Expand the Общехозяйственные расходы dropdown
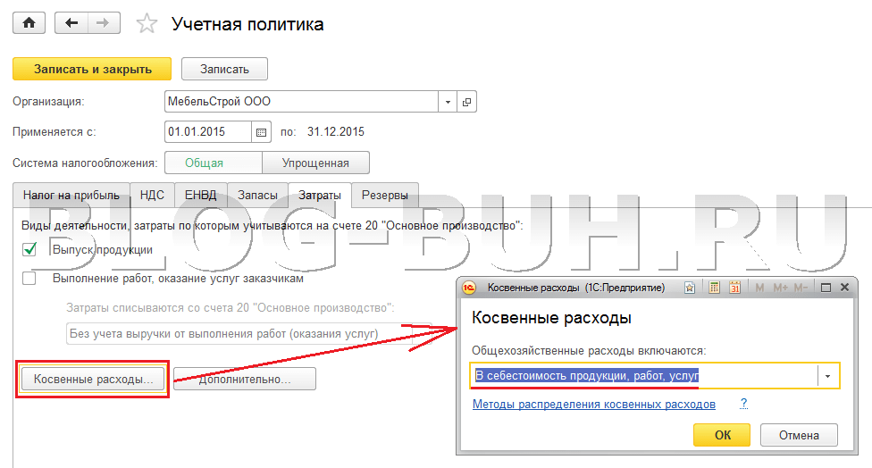The height and width of the screenshot is (468, 872). click(827, 376)
